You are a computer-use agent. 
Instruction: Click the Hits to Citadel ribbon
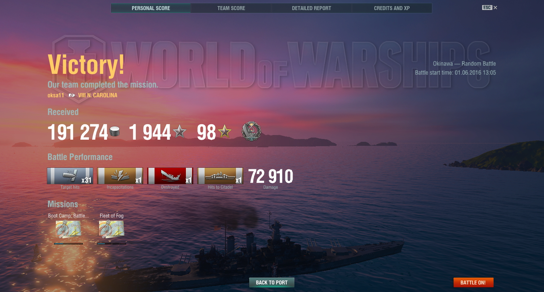220,176
